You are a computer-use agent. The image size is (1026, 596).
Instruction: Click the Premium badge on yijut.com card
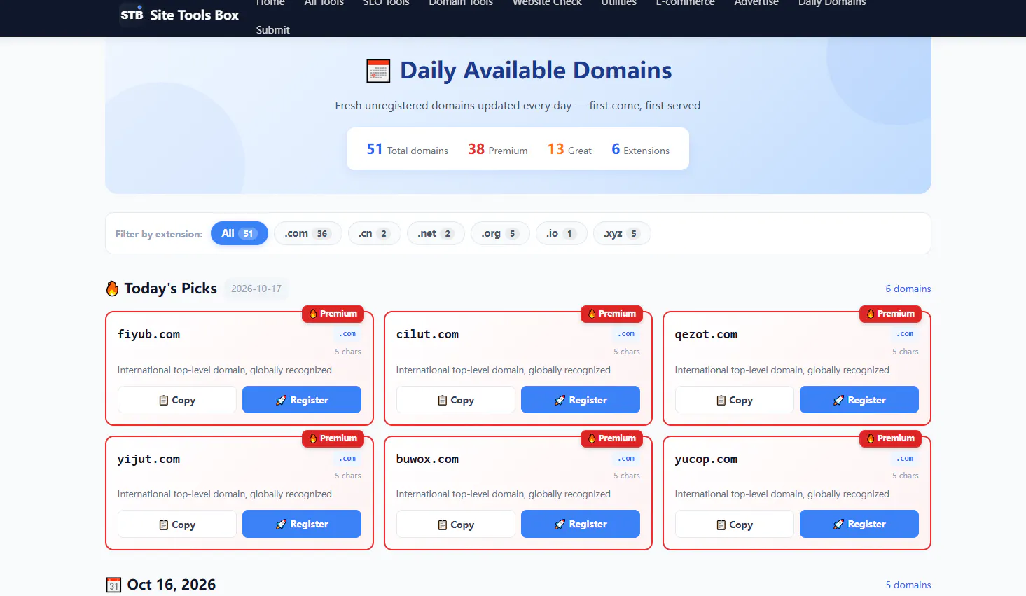click(x=333, y=438)
